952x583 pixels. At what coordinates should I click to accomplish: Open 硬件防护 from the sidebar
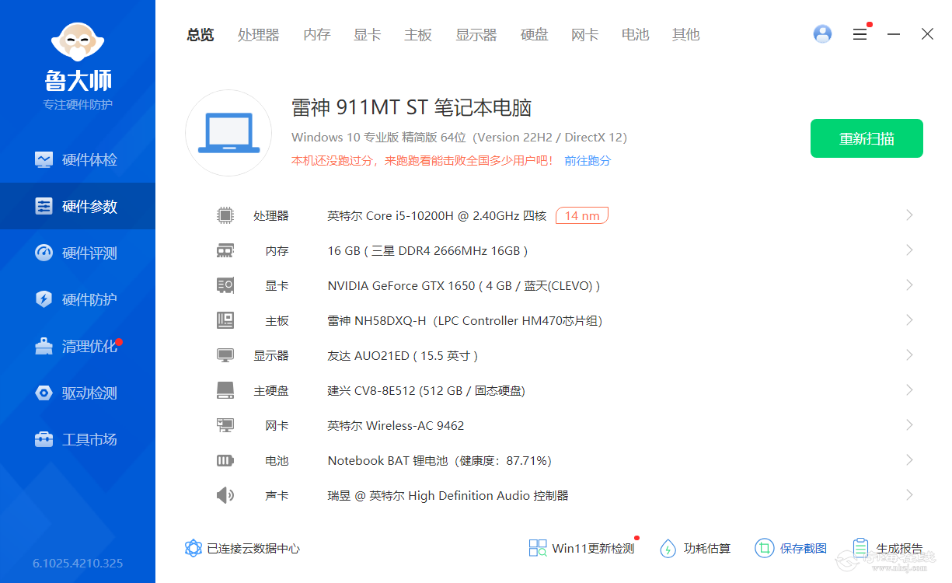click(78, 299)
